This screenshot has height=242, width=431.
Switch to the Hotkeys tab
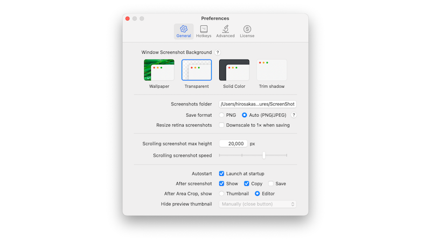coord(204,31)
